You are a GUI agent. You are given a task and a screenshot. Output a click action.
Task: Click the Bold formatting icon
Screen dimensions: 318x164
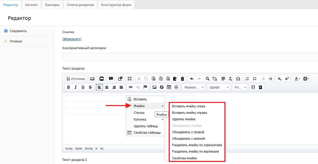[x=68, y=87]
